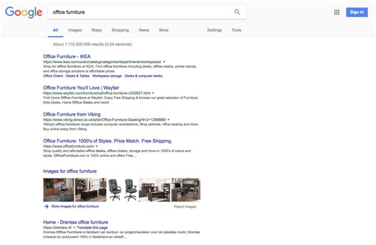This screenshot has height=245, width=376.
Task: Open the Shopping tab
Action: (x=120, y=30)
